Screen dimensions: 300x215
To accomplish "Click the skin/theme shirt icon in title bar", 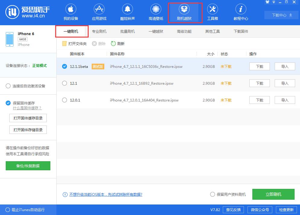I will [x=267, y=2].
